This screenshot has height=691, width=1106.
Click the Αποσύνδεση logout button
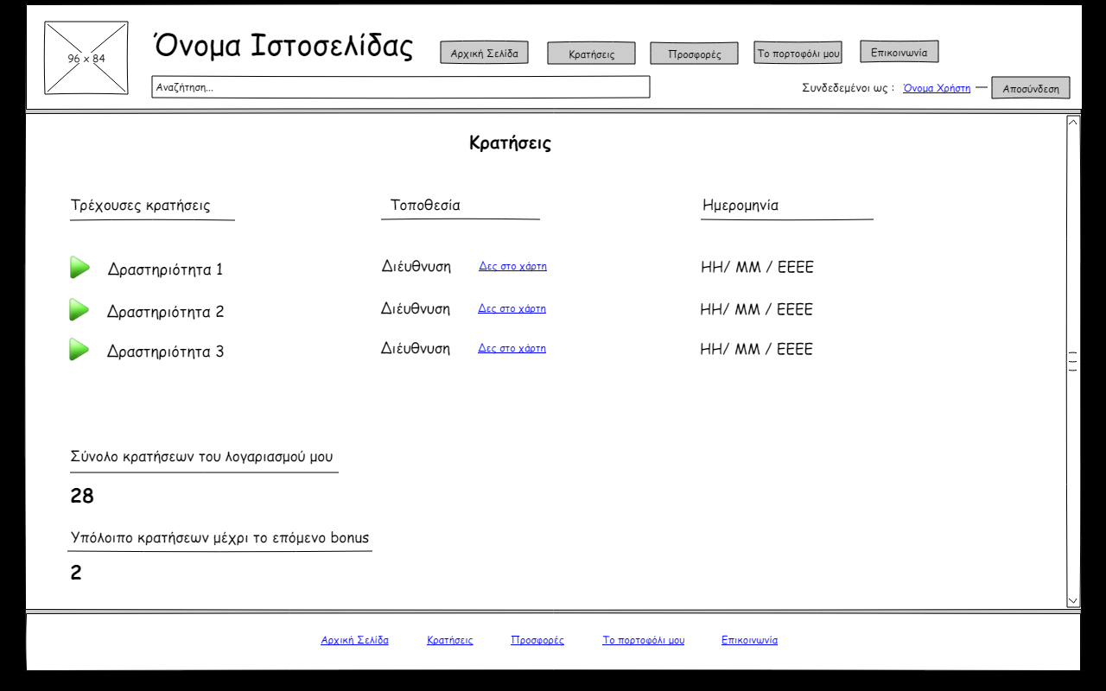pyautogui.click(x=1030, y=88)
